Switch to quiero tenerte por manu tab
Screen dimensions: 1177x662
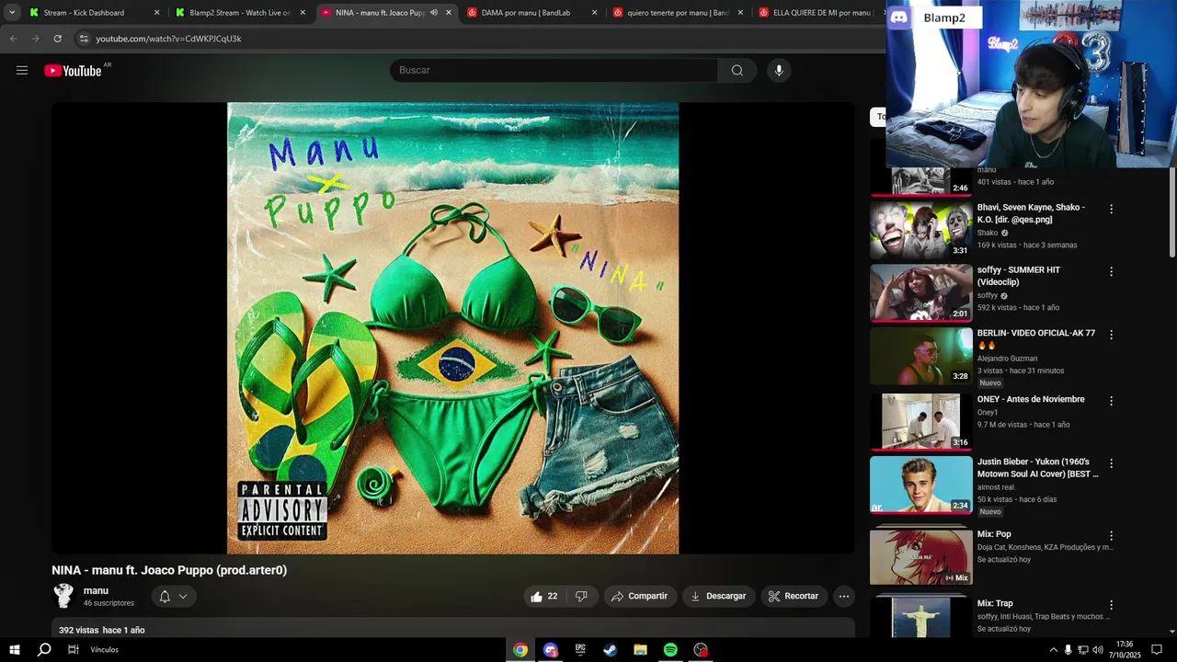click(677, 13)
